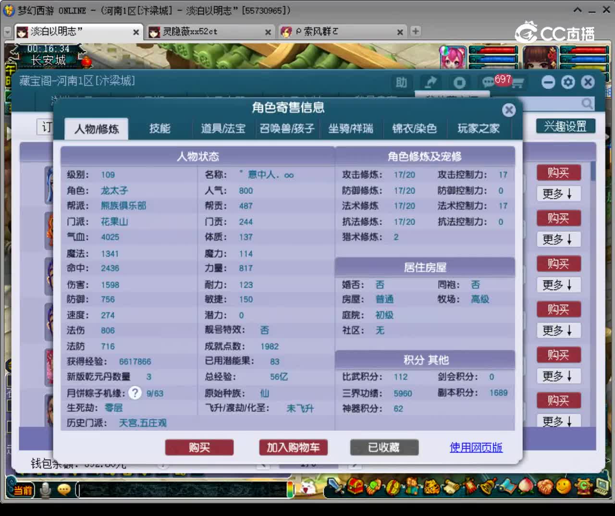Click the 天宫,五庄观 history text
This screenshot has height=516, width=615.
coord(143,423)
